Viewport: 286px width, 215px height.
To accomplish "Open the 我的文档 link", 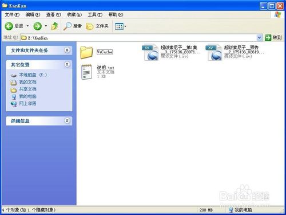I will pyautogui.click(x=27, y=82).
